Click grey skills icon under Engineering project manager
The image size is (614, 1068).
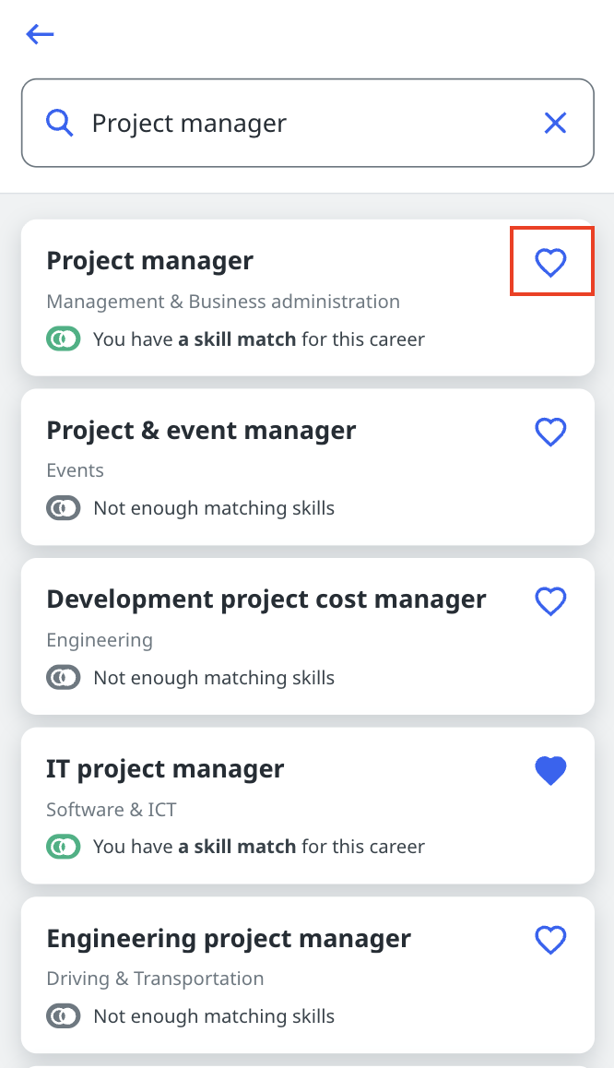[64, 1016]
